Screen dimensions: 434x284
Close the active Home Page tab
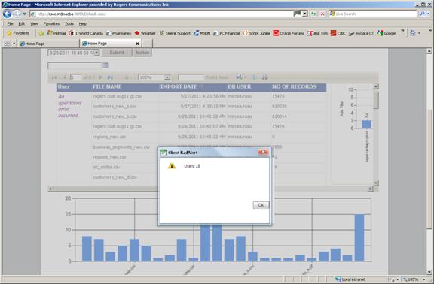tap(137, 44)
